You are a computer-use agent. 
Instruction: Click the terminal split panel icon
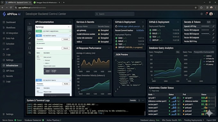click(x=139, y=100)
